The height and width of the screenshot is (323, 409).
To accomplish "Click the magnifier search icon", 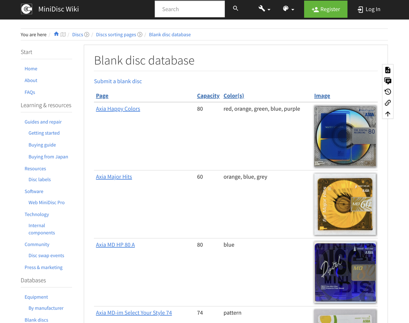I will pyautogui.click(x=236, y=9).
